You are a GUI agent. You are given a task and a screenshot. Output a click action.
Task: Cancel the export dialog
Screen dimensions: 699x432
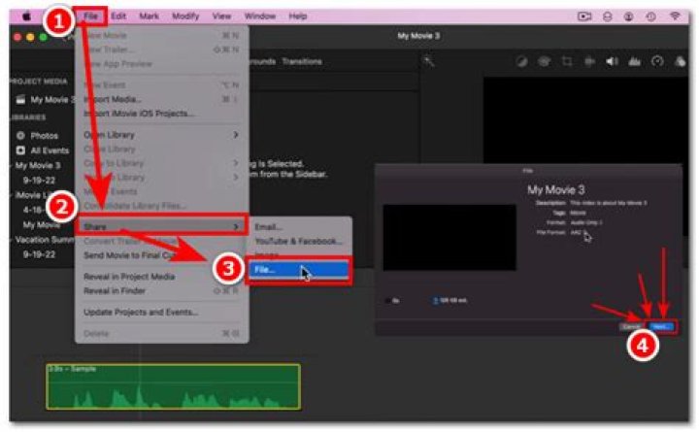coord(631,327)
